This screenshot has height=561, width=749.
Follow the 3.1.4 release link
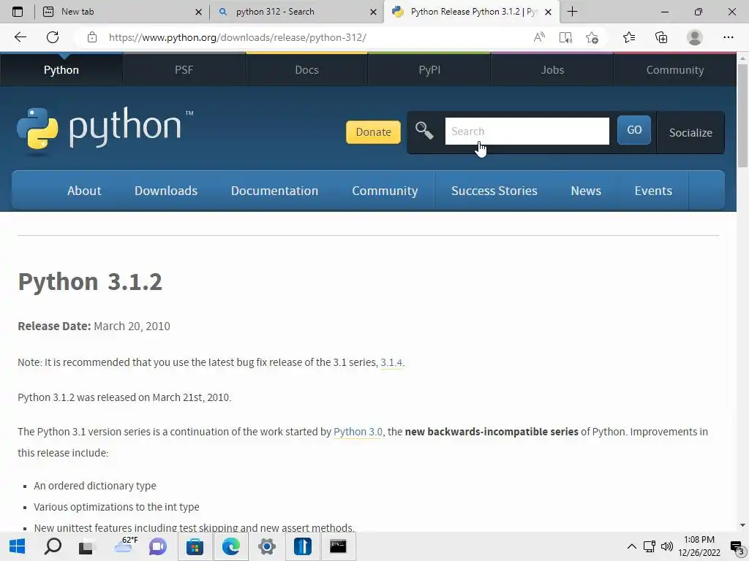coord(391,362)
